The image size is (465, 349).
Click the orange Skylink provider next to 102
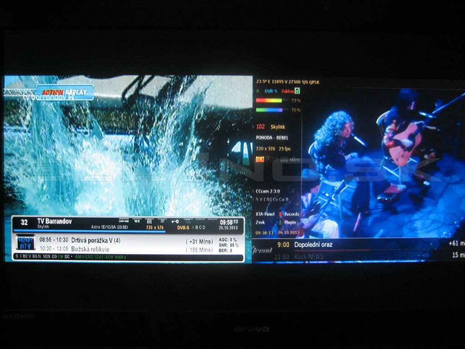tap(277, 127)
